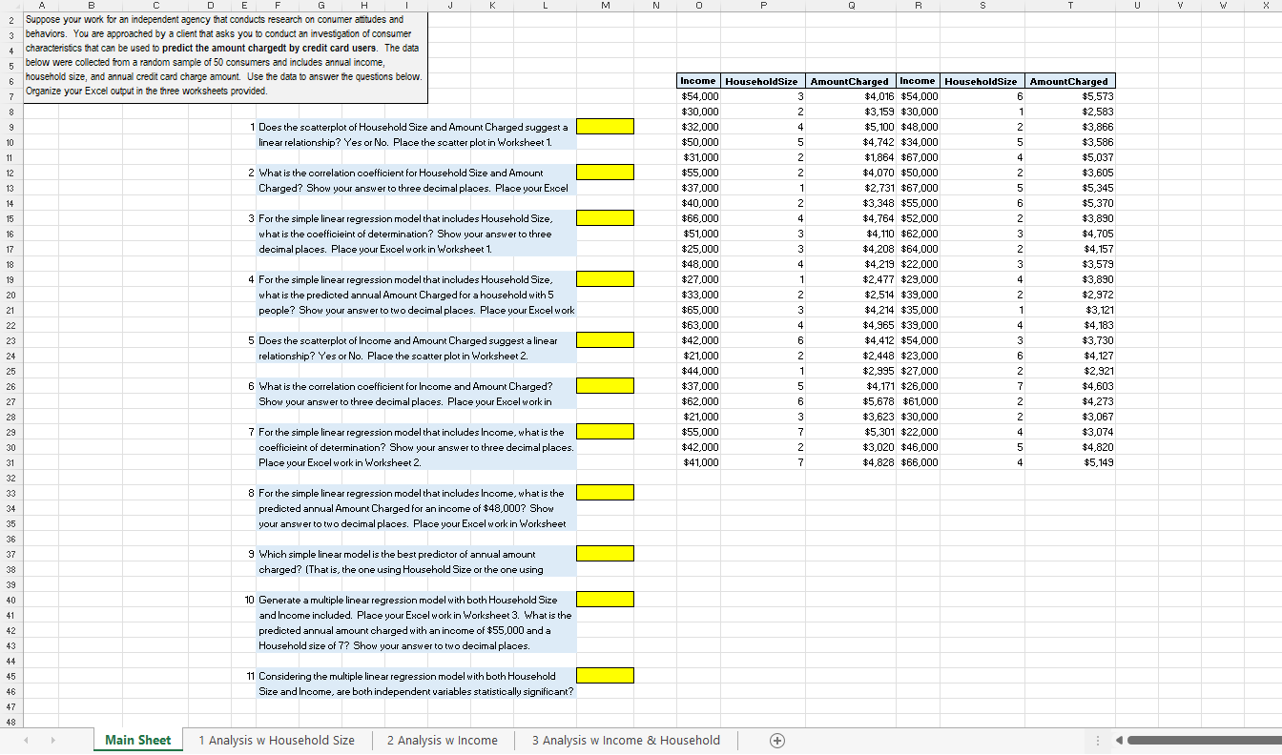Select the $25,000 income cell
The image size is (1282, 755).
point(698,249)
